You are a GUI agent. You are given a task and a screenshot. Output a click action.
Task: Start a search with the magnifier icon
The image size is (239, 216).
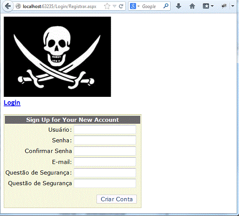pos(166,6)
